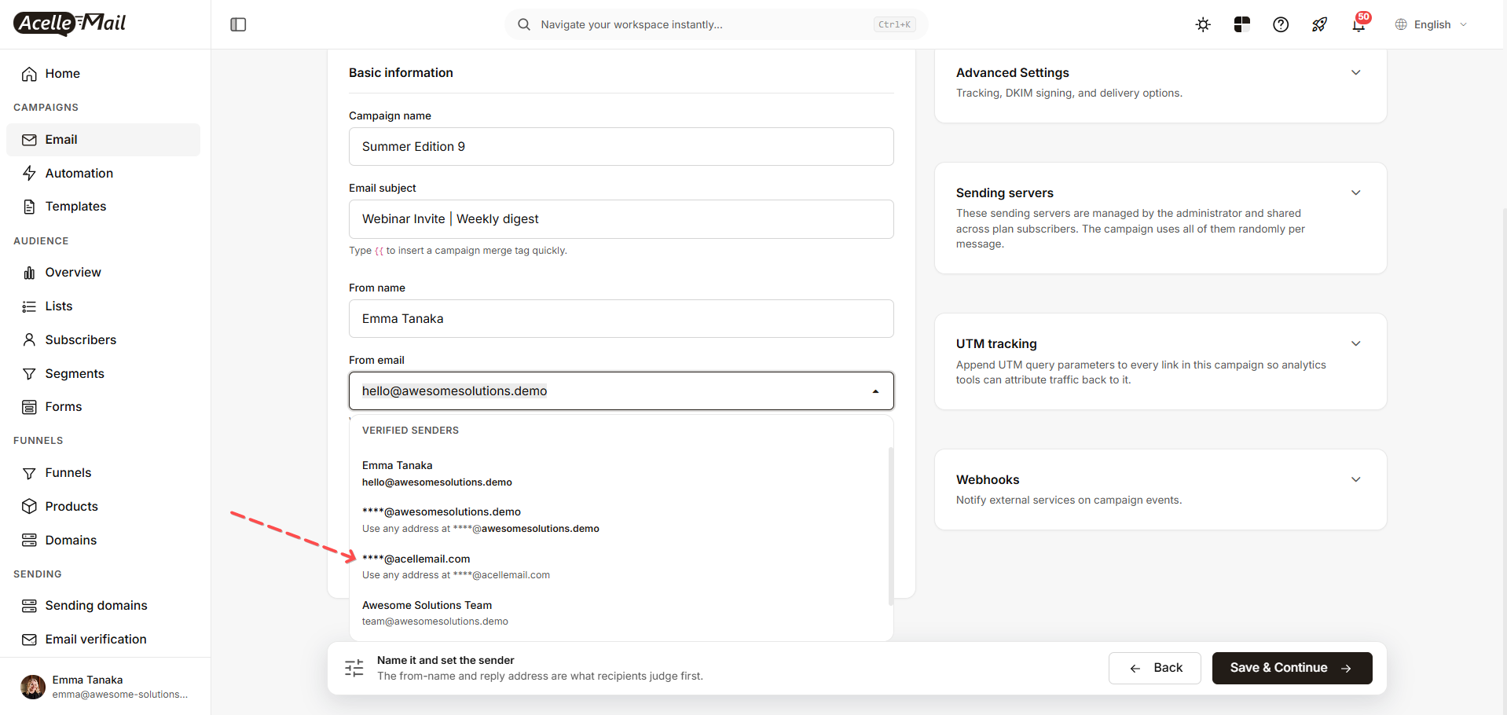Switch theme with the sun icon
This screenshot has width=1507, height=715.
1203,24
